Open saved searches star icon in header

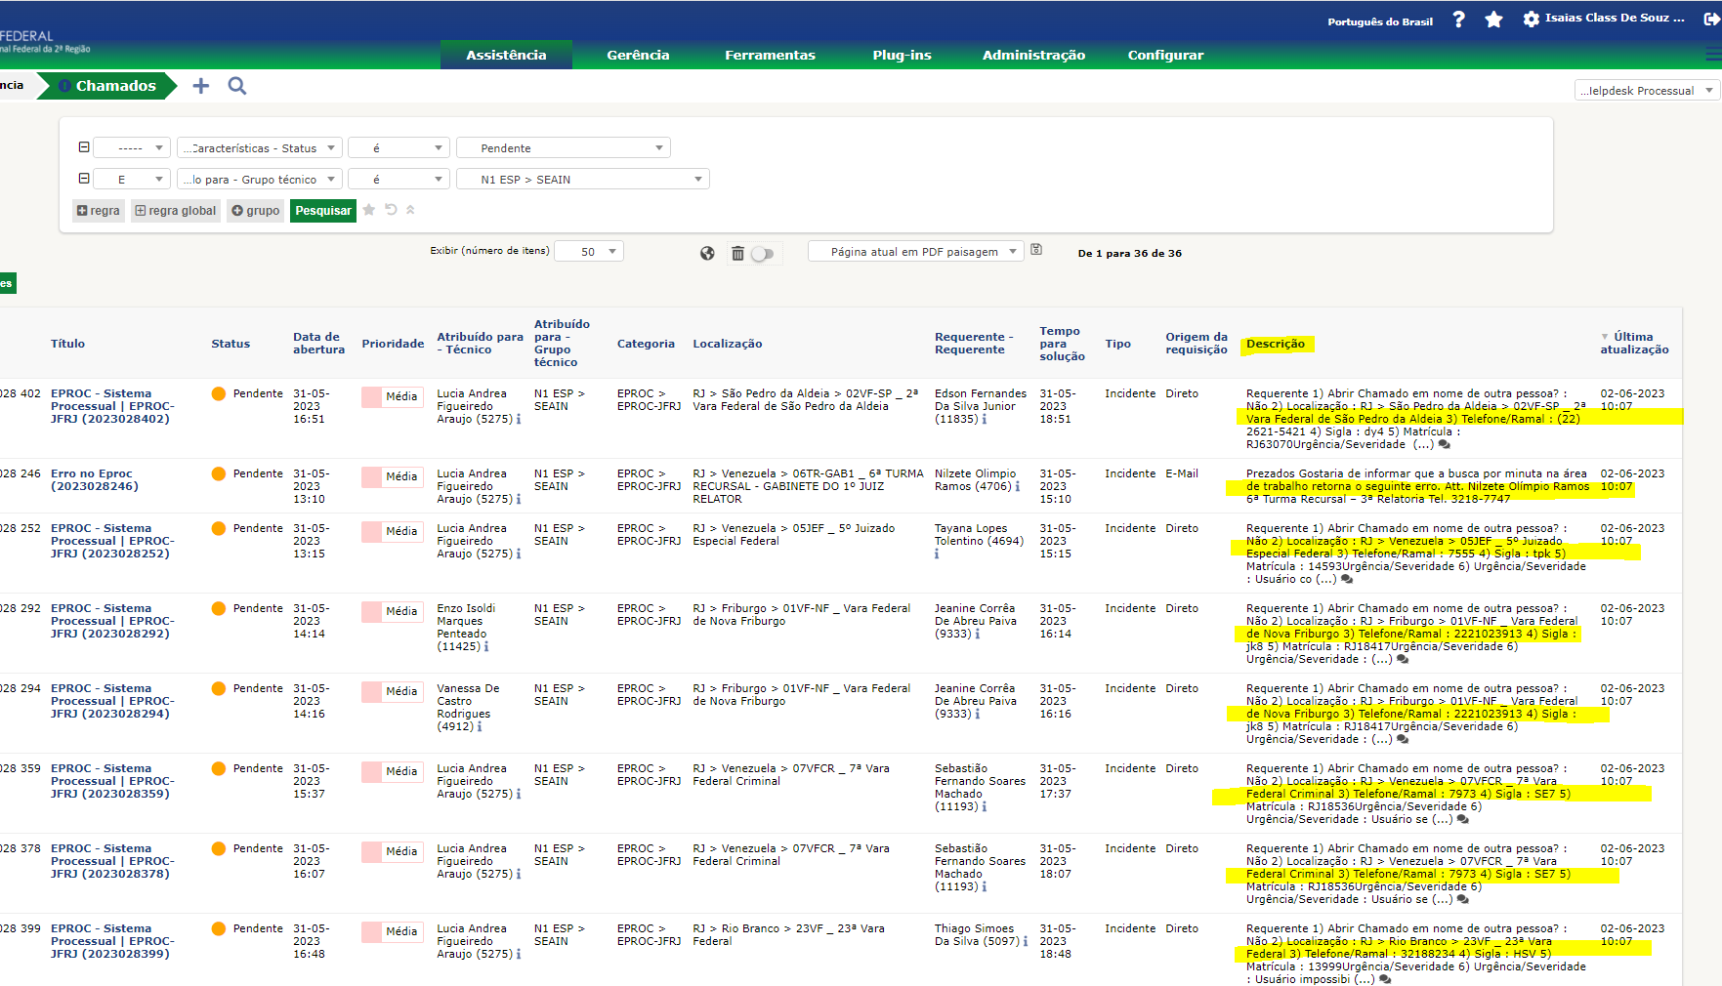tap(1493, 20)
